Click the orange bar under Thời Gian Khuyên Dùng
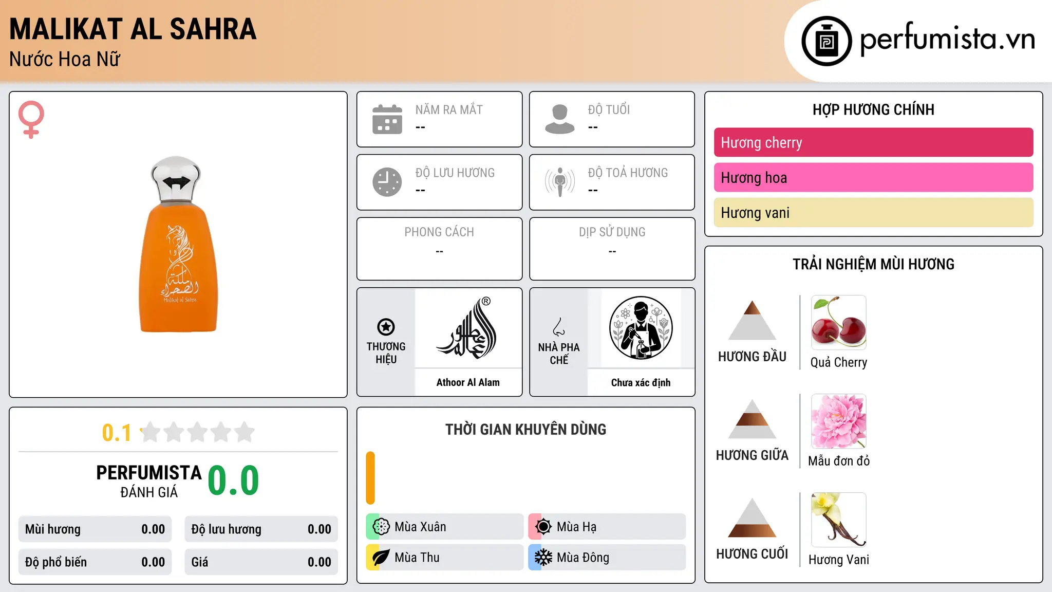Screen dimensions: 1052x592 pyautogui.click(x=370, y=478)
